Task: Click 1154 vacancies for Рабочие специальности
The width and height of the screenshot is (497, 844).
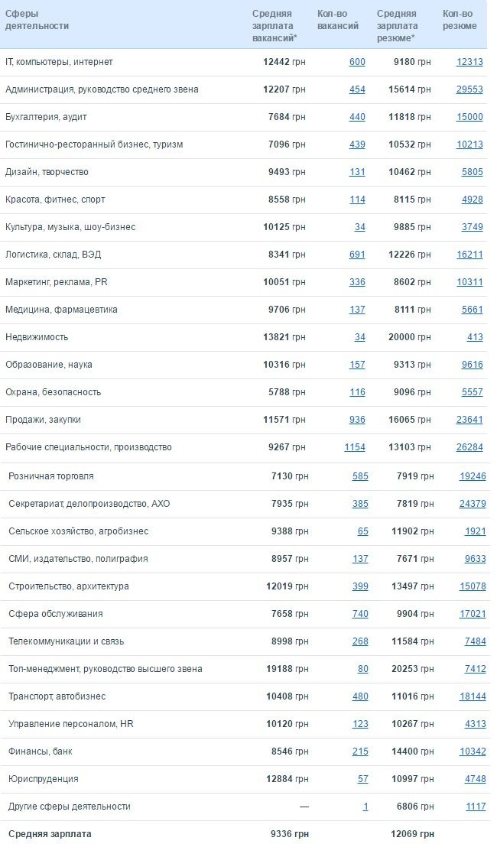Action: tap(355, 447)
